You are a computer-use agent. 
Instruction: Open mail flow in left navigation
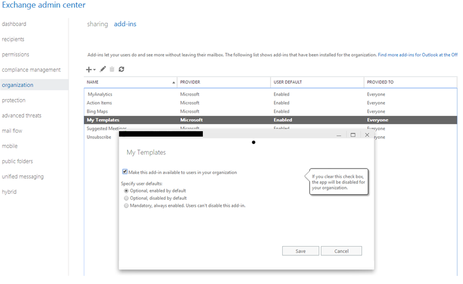(x=12, y=131)
